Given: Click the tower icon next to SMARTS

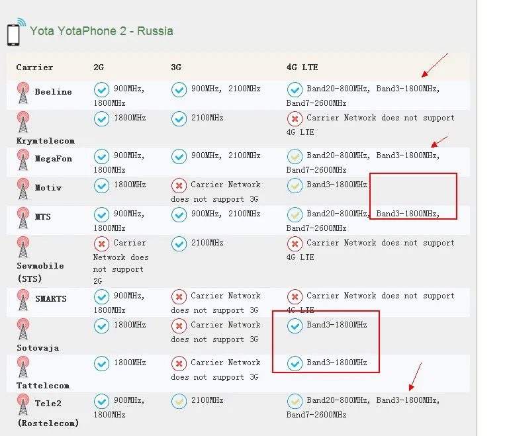Looking at the screenshot, I should click(x=23, y=300).
